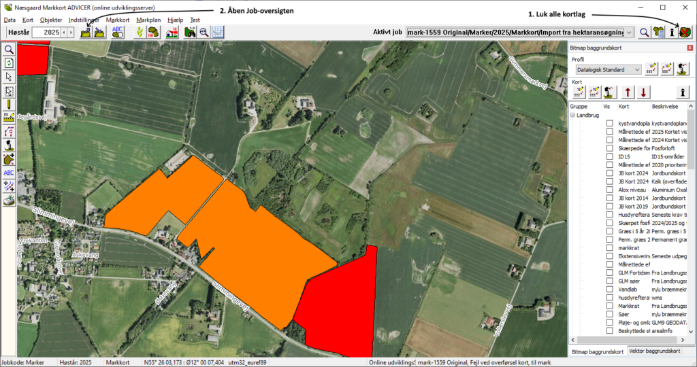
Task: Open the Job-oversigten folder icon
Action: coord(86,32)
